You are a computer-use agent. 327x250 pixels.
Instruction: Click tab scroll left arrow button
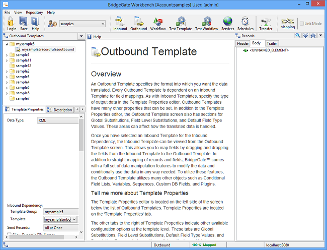[x=77, y=109]
